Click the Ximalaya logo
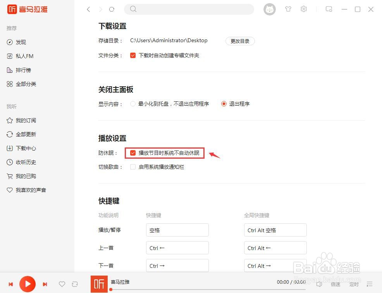Screen dimensions: 382x293 pos(27,9)
